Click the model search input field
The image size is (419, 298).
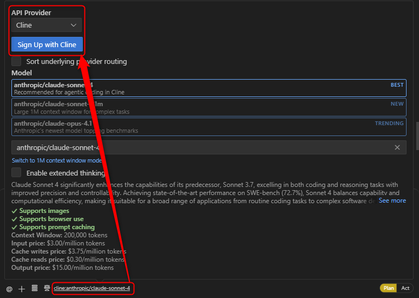(x=200, y=147)
